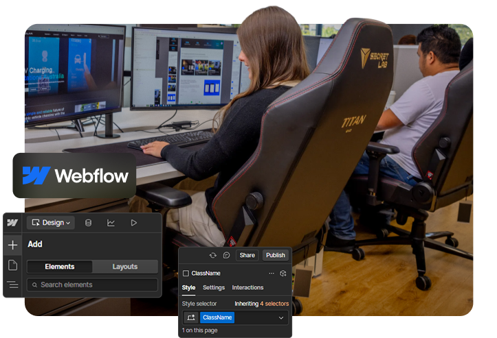Image resolution: width=497 pixels, height=338 pixels.
Task: Click the Add panel heading
Action: [35, 244]
